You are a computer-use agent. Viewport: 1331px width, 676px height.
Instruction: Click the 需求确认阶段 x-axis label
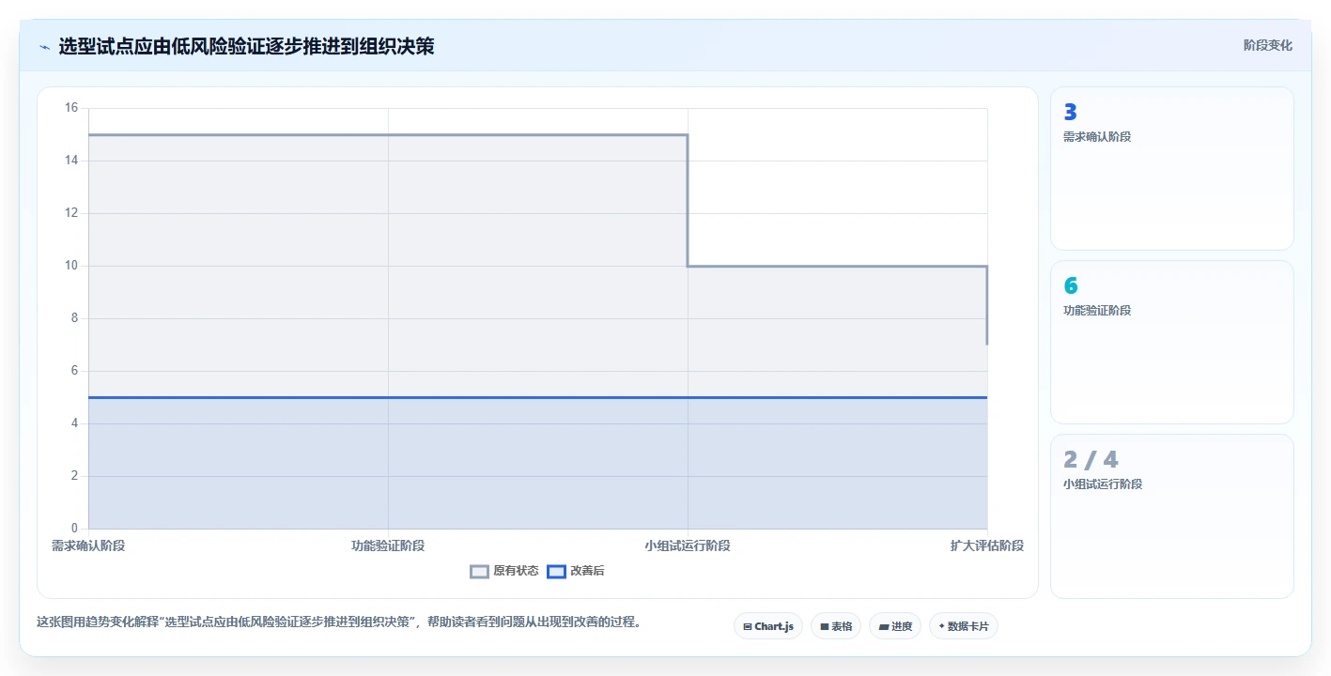tap(88, 545)
